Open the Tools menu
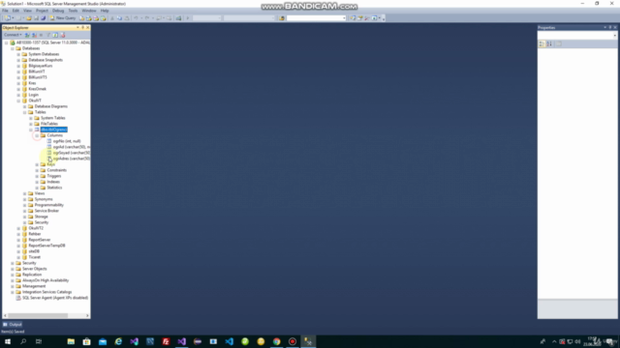The height and width of the screenshot is (348, 620). (x=74, y=11)
